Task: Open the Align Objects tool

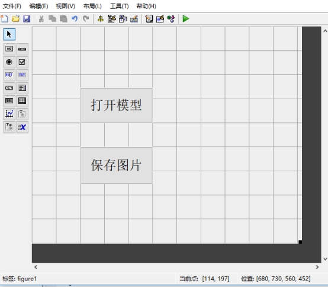Action: (x=101, y=19)
